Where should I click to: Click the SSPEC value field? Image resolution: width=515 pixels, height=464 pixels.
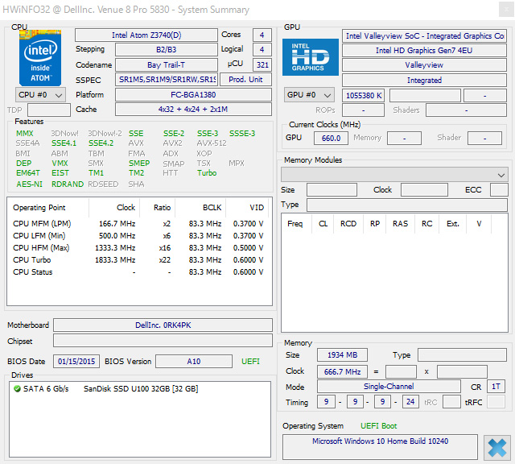[x=167, y=80]
